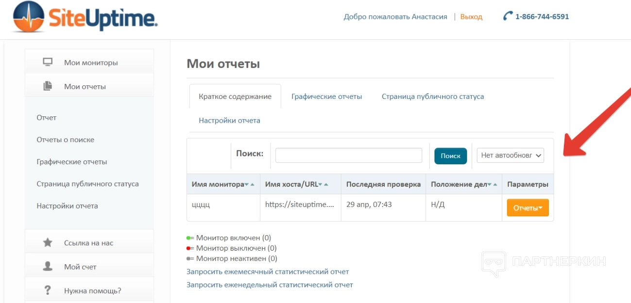
Task: Focus the Поиск text field
Action: coord(348,156)
